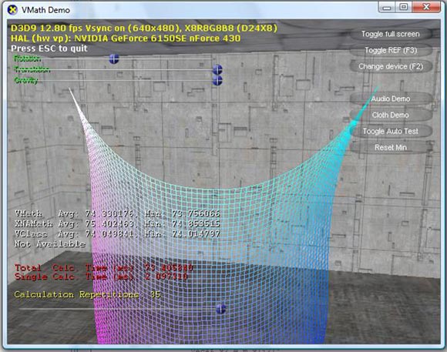This screenshot has width=447, height=352.
Task: Click the VClass Avg timing row
Action: point(117,234)
